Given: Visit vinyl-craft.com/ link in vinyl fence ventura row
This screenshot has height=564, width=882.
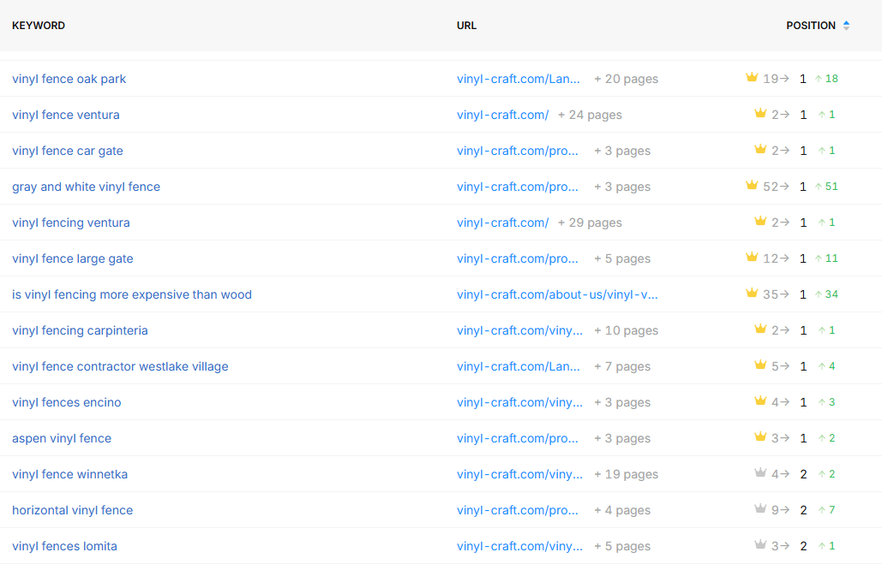Looking at the screenshot, I should tap(503, 116).
